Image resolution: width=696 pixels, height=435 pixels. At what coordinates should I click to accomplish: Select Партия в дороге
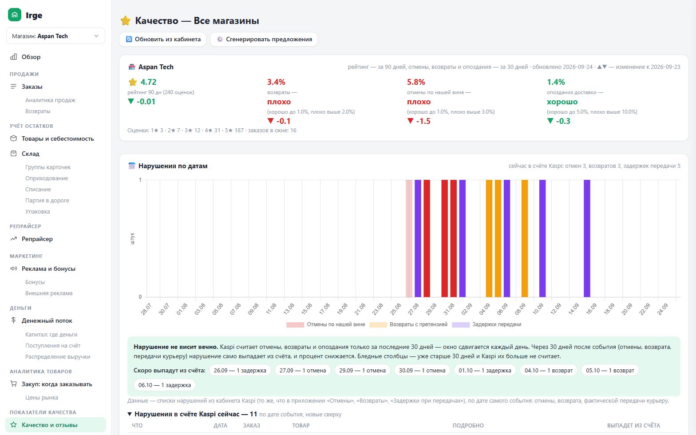tap(47, 201)
